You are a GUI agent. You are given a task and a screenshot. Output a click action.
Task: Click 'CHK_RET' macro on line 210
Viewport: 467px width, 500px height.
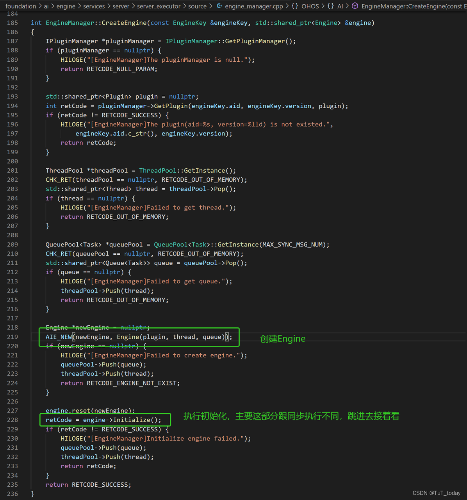click(x=59, y=254)
